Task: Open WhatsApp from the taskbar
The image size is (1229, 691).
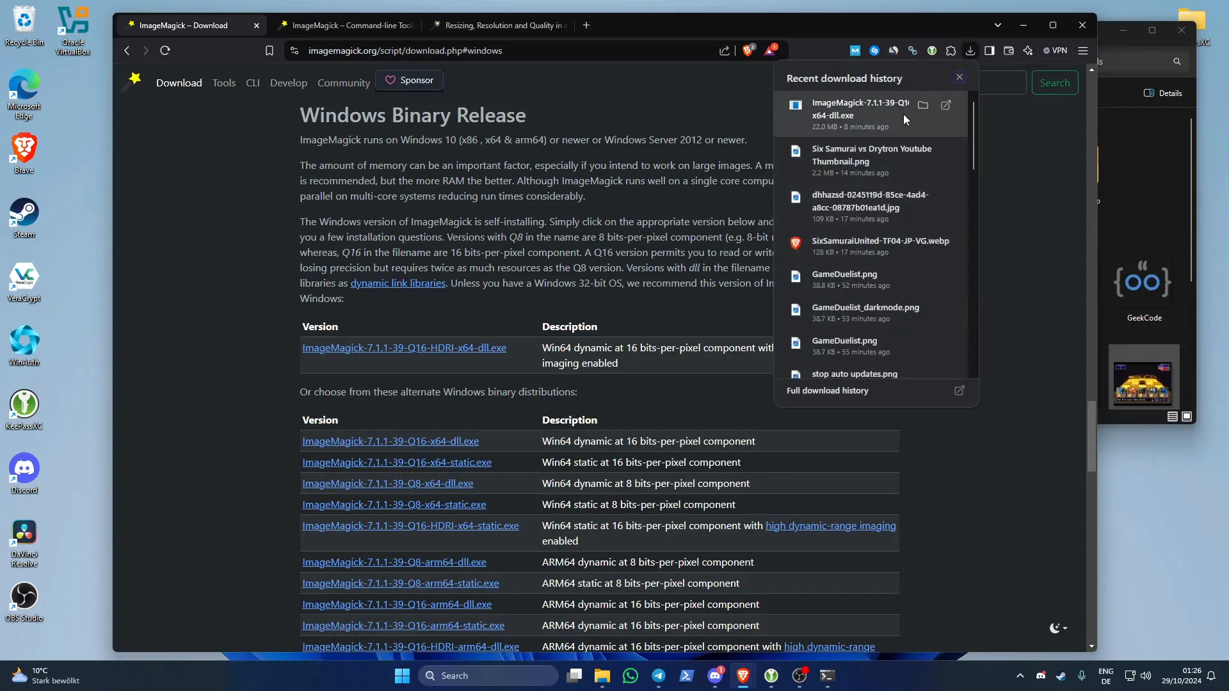Action: click(x=631, y=676)
